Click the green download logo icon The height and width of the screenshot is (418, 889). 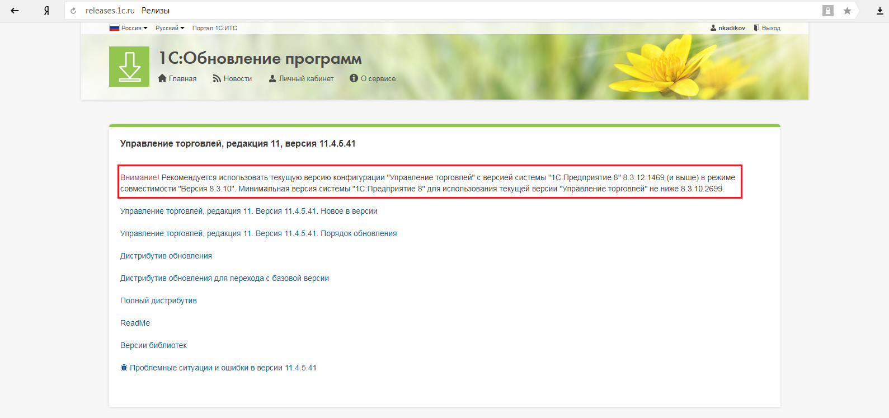tap(129, 67)
